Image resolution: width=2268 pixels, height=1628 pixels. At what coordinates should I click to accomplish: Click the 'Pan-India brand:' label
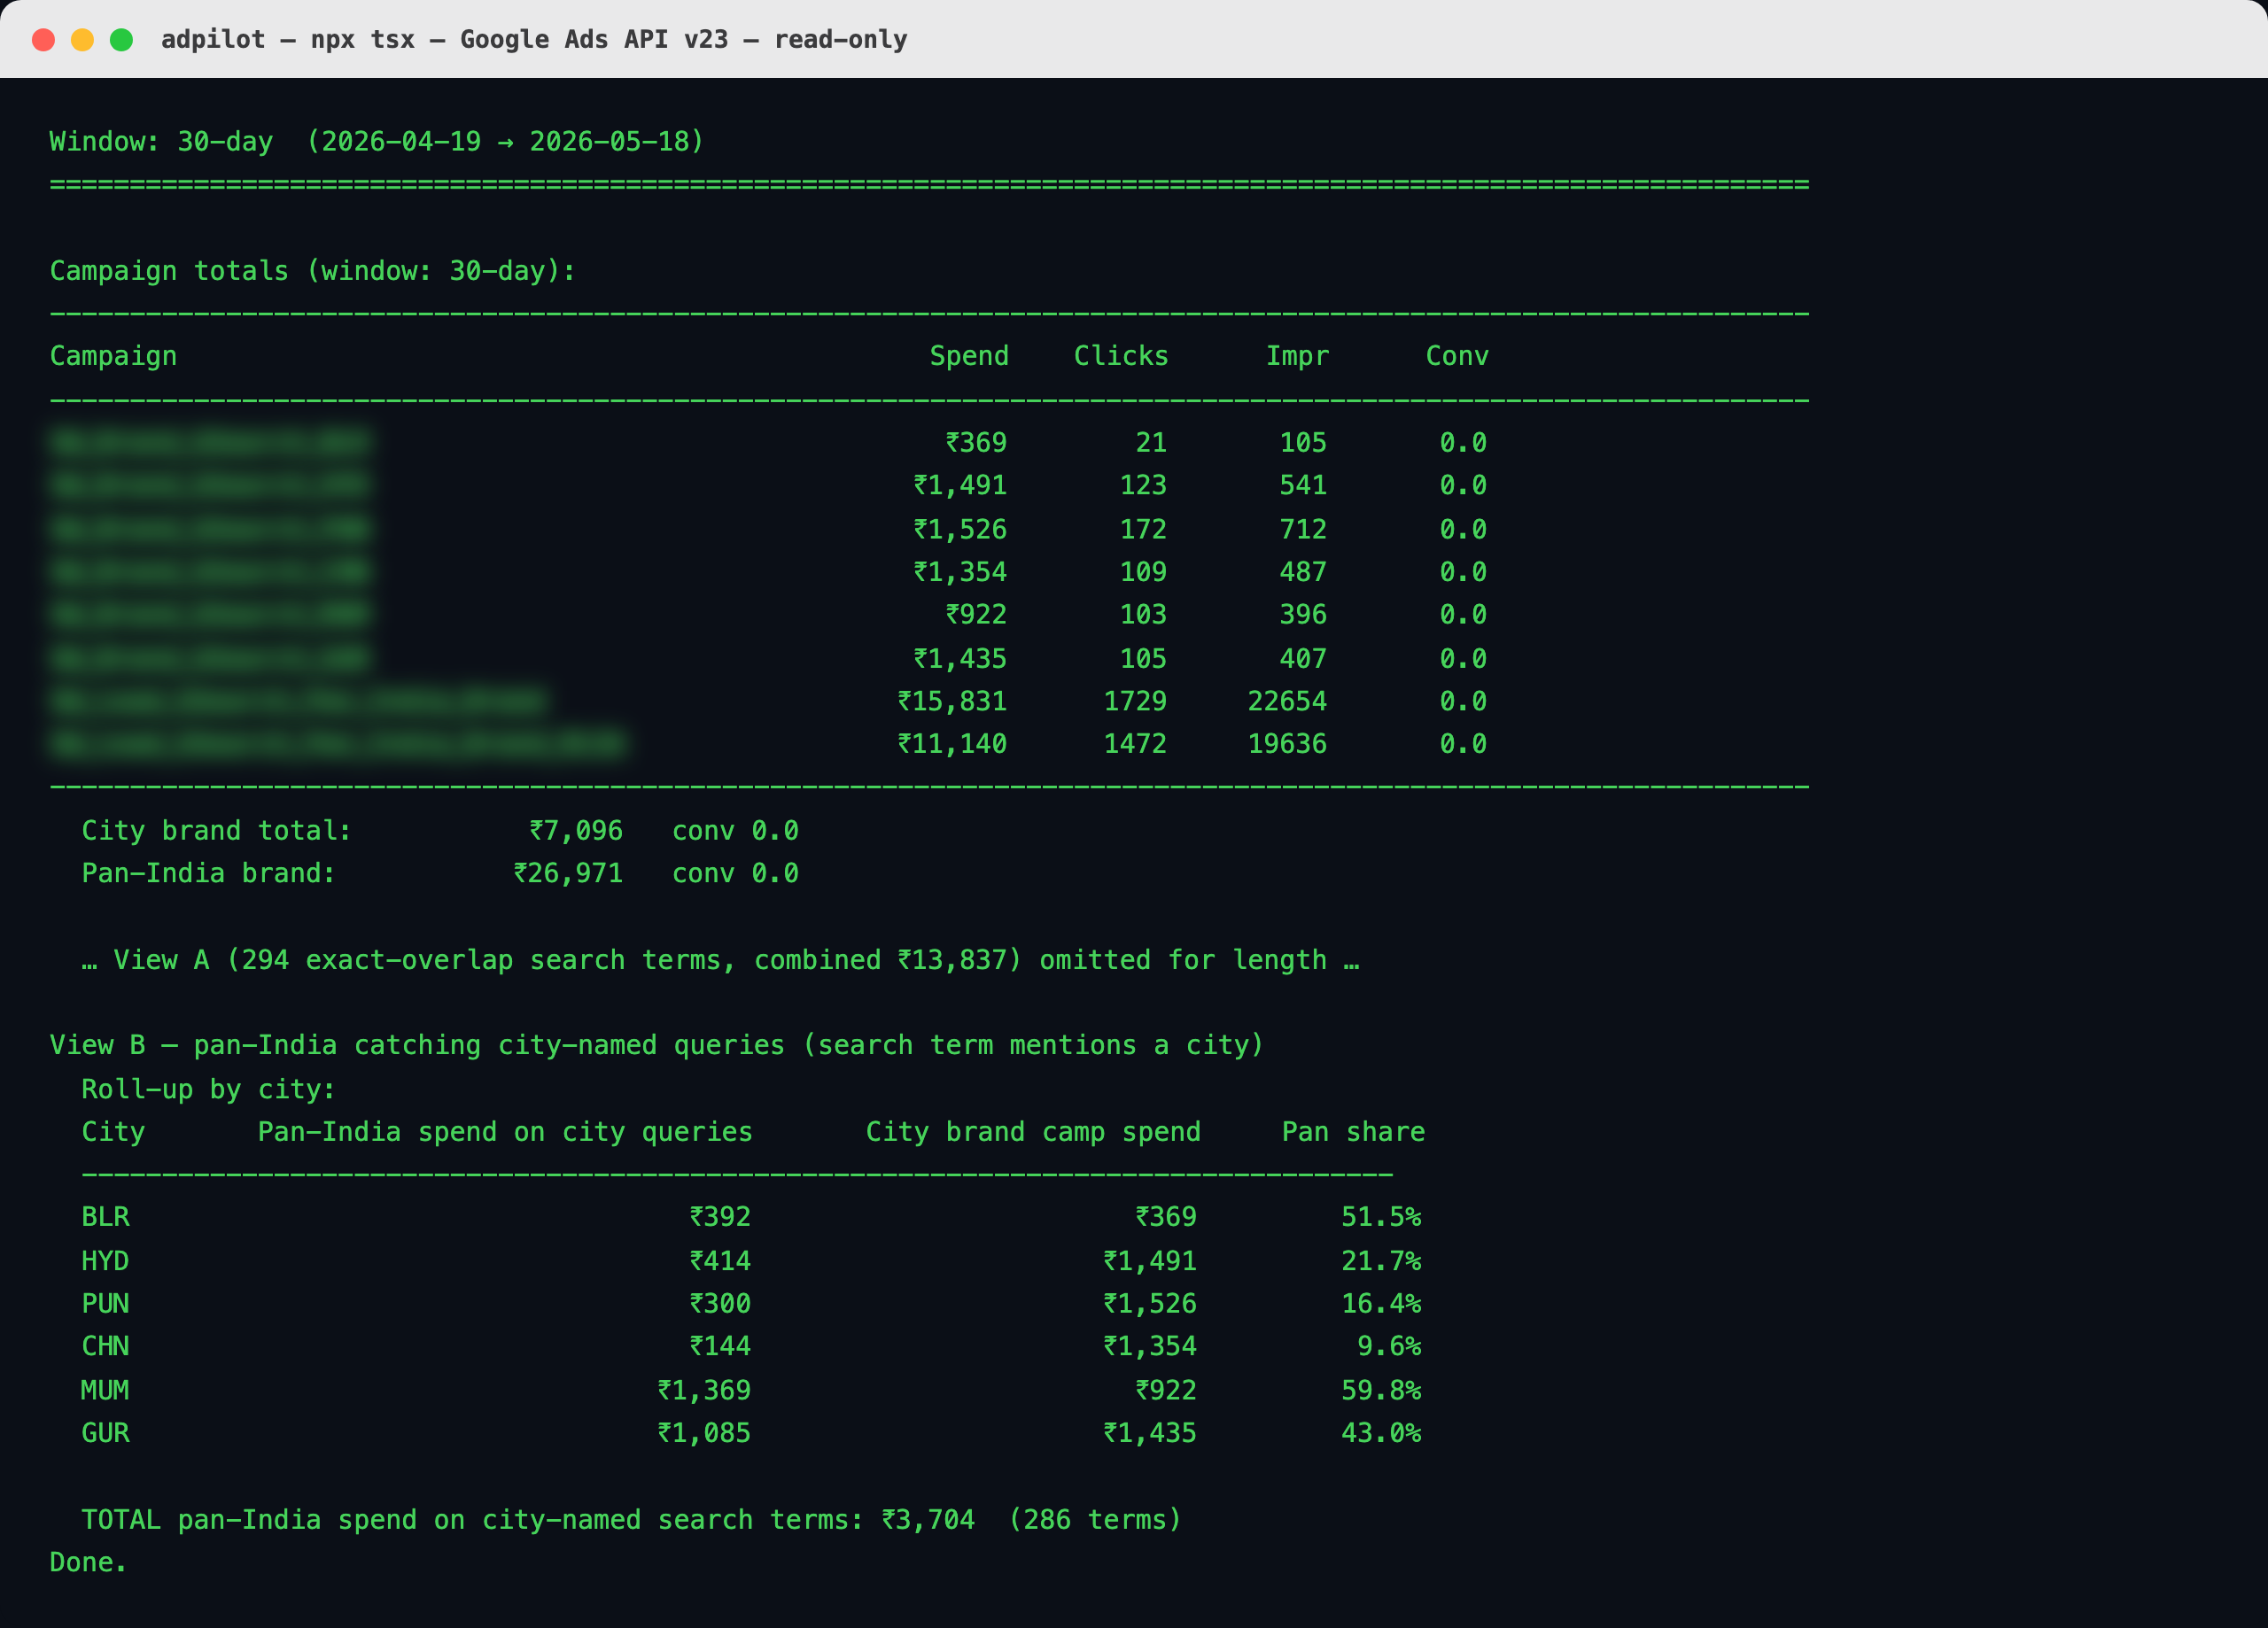pos(208,873)
